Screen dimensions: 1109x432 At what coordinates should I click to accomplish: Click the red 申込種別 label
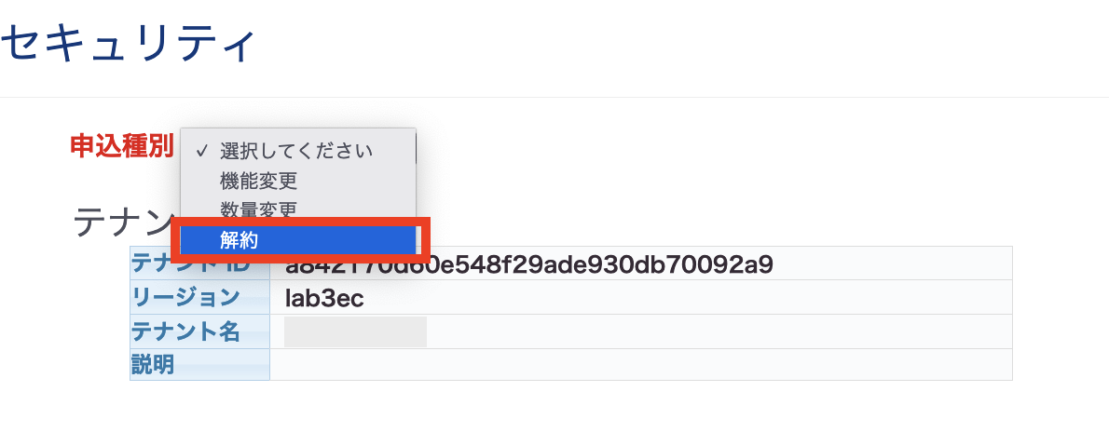pyautogui.click(x=122, y=147)
